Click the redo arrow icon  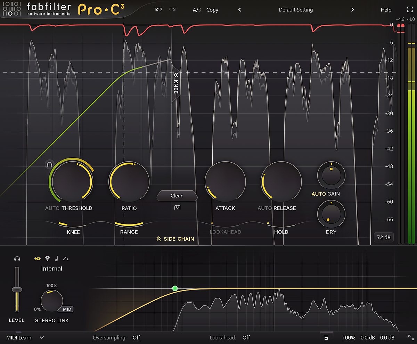[x=172, y=10]
